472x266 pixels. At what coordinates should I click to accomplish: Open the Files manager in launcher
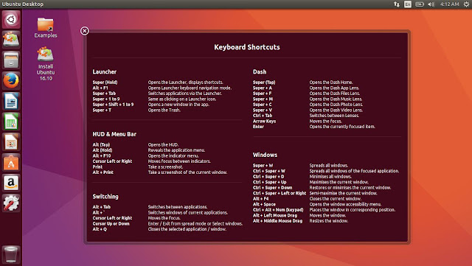(11, 60)
